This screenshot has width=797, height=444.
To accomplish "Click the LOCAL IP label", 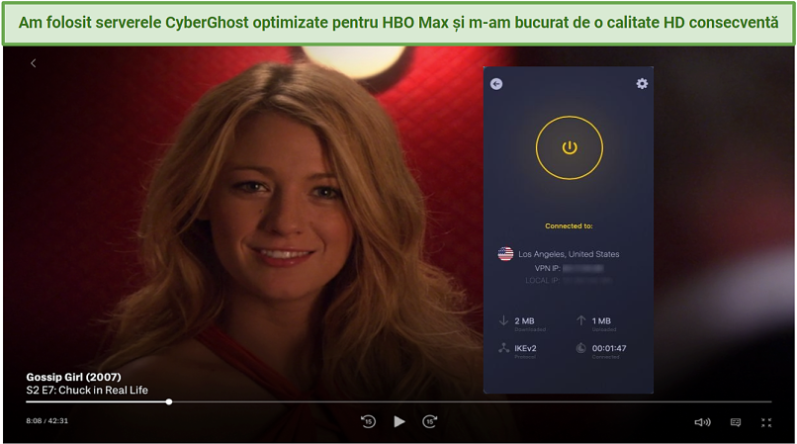I will (542, 280).
